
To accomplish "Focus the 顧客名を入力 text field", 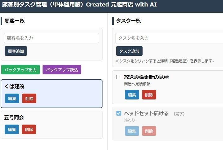I will click(52, 38).
